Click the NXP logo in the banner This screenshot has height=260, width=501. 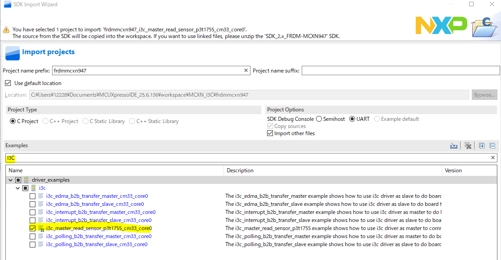pos(441,25)
